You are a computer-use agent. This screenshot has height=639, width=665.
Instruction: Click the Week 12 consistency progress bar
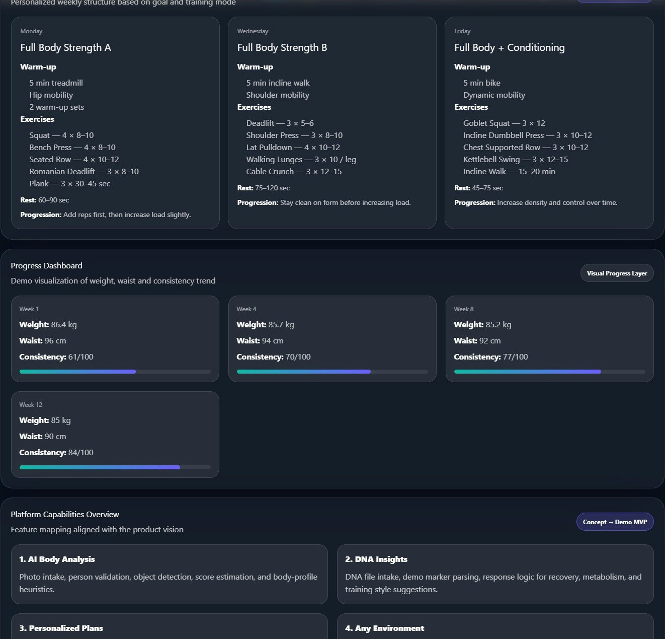pyautogui.click(x=115, y=467)
